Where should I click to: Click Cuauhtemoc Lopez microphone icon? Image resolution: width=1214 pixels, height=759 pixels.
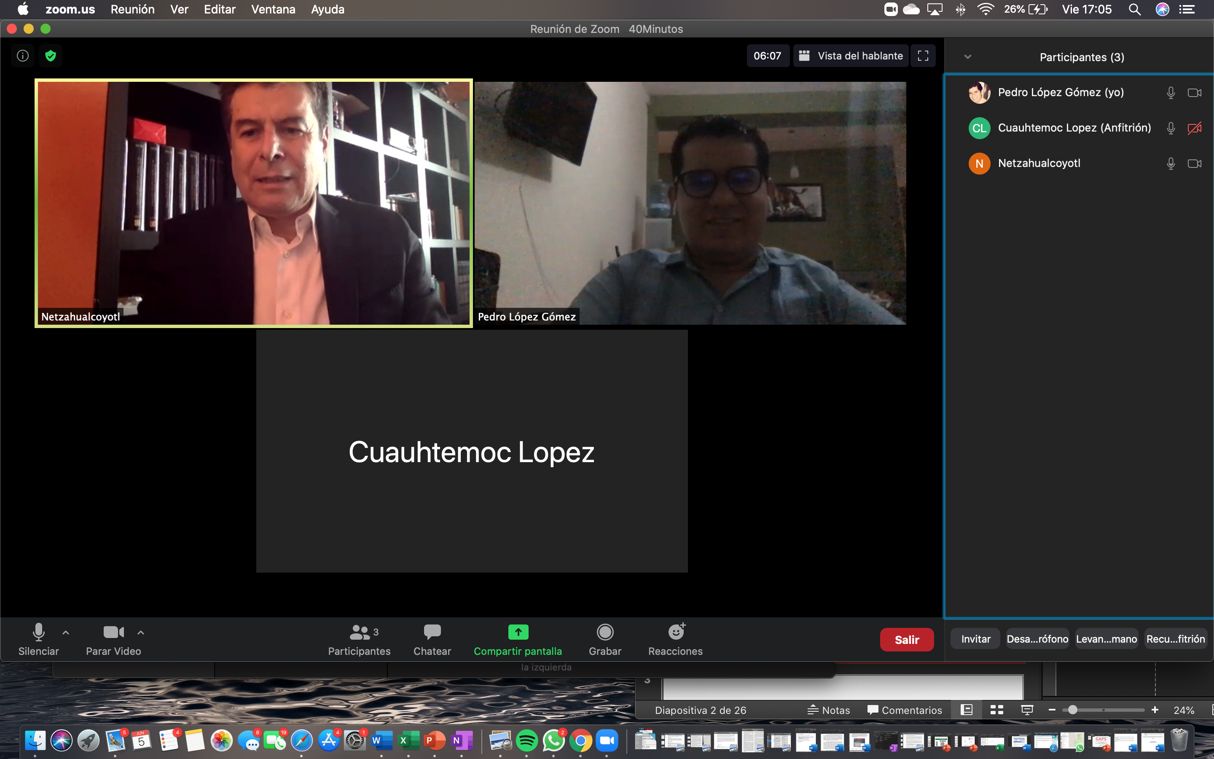pyautogui.click(x=1171, y=128)
